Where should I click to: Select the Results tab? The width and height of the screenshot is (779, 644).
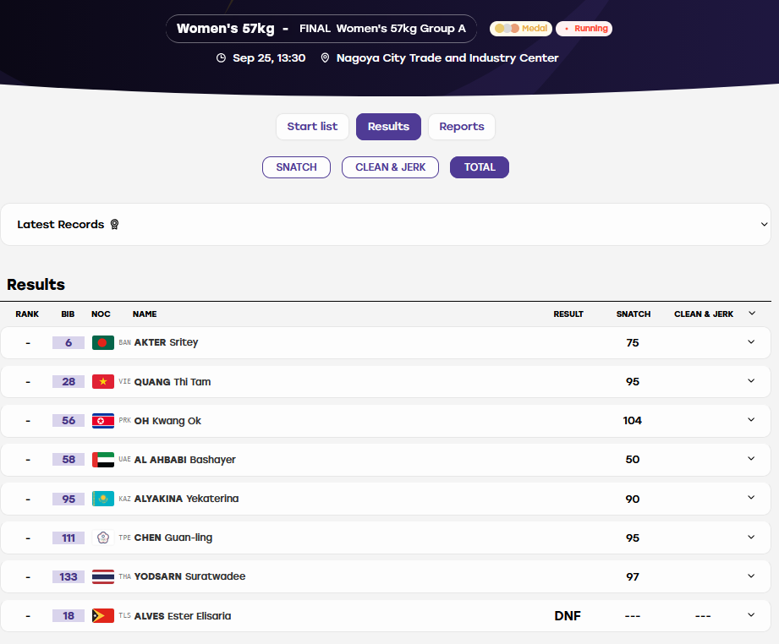point(388,127)
